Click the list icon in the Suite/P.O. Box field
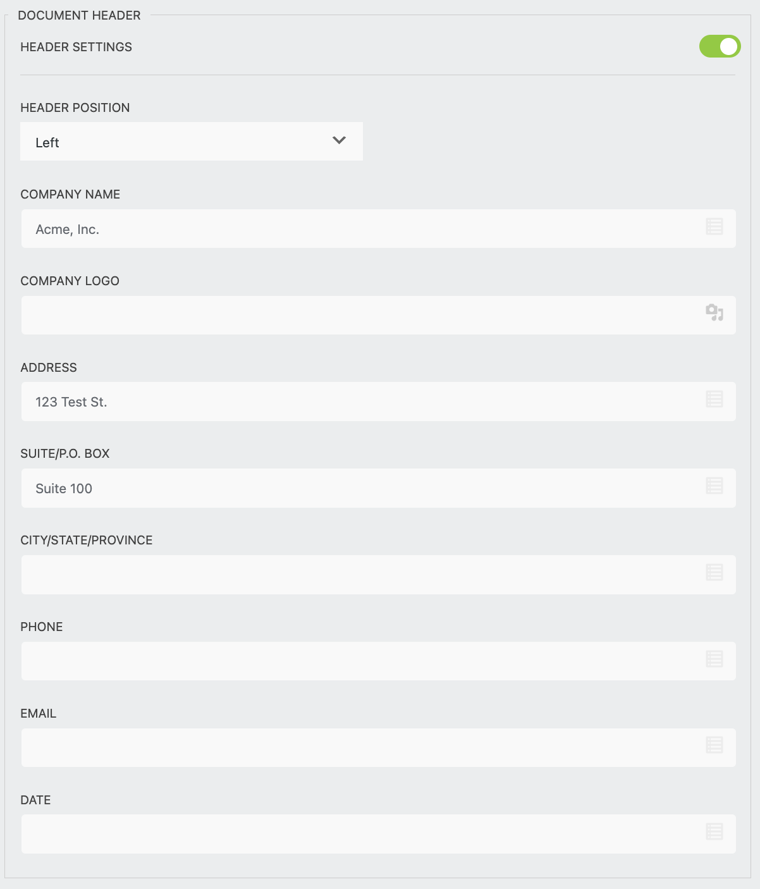Screen dimensions: 760x889 pyautogui.click(x=714, y=486)
